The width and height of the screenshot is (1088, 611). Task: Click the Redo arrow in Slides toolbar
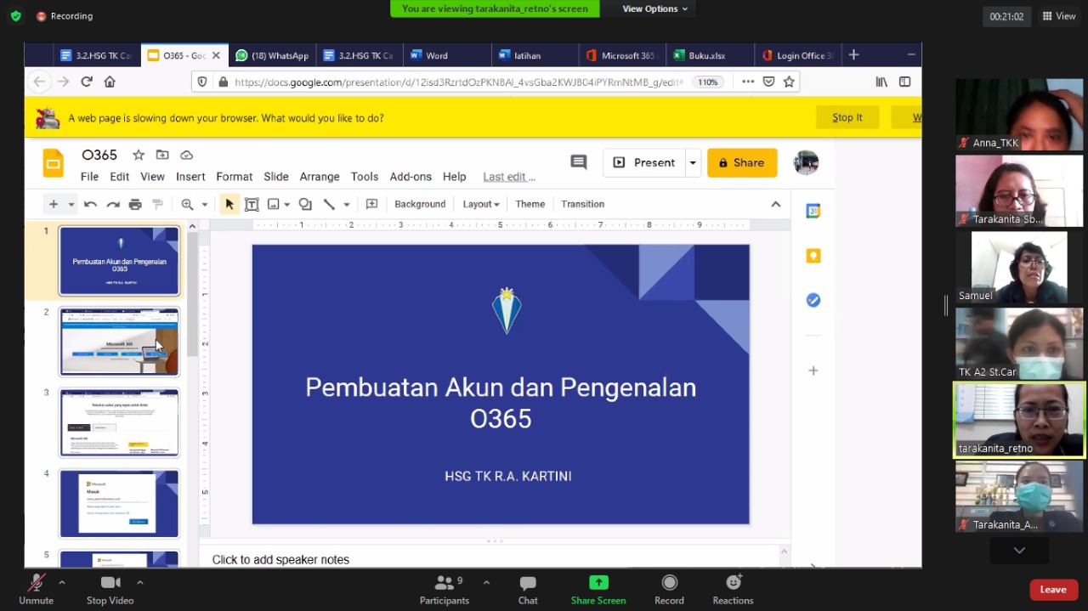click(112, 204)
